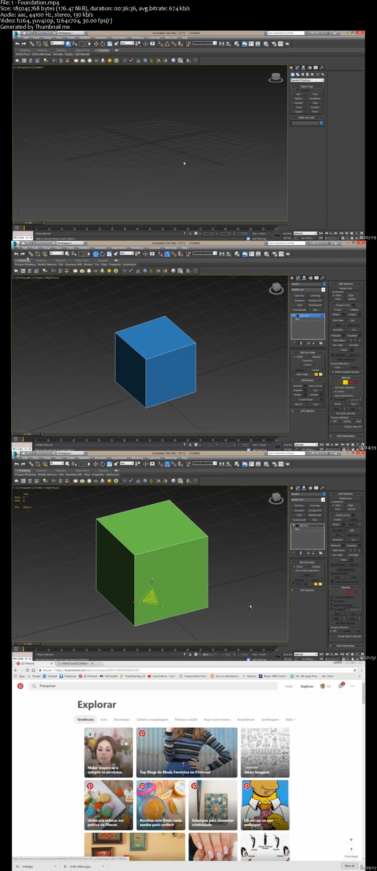Open the Hierarchy panel tab in empty-scene frame
The width and height of the screenshot is (377, 871).
(303, 68)
